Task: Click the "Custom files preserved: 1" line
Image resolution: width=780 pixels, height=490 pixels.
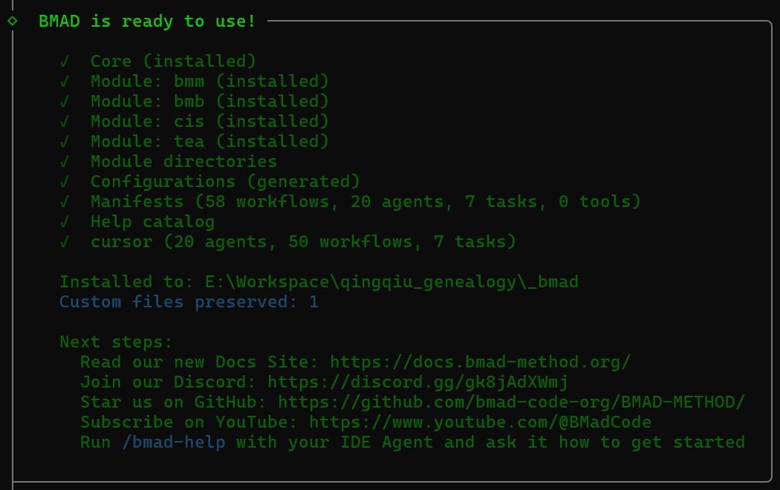Action: (189, 301)
